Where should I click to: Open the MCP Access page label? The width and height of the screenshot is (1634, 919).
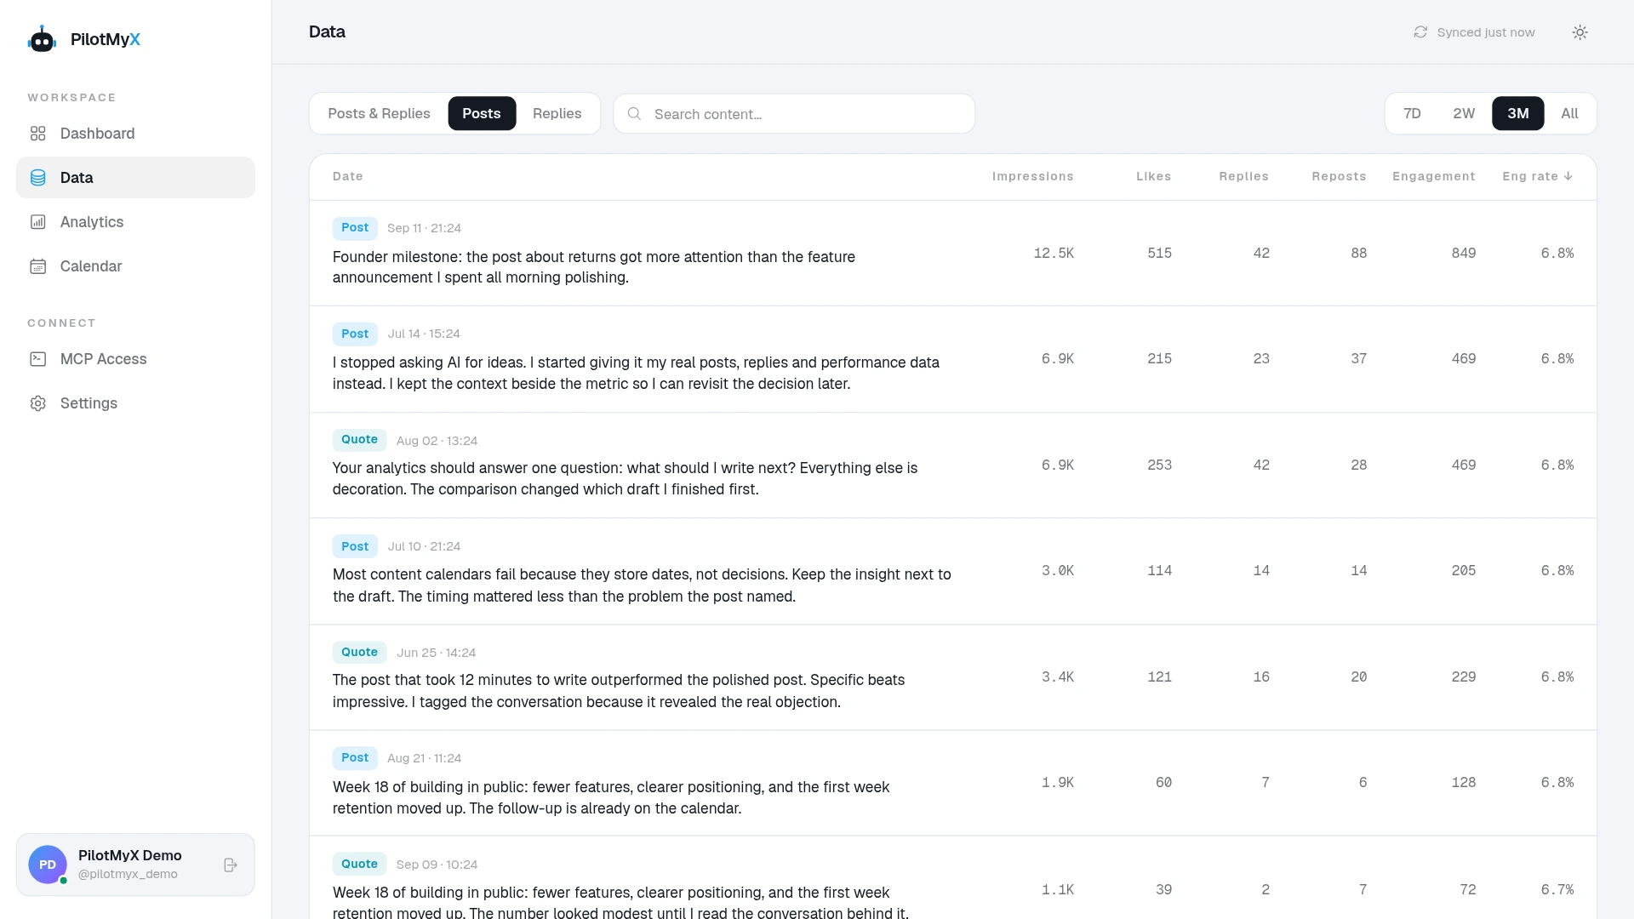coord(104,359)
